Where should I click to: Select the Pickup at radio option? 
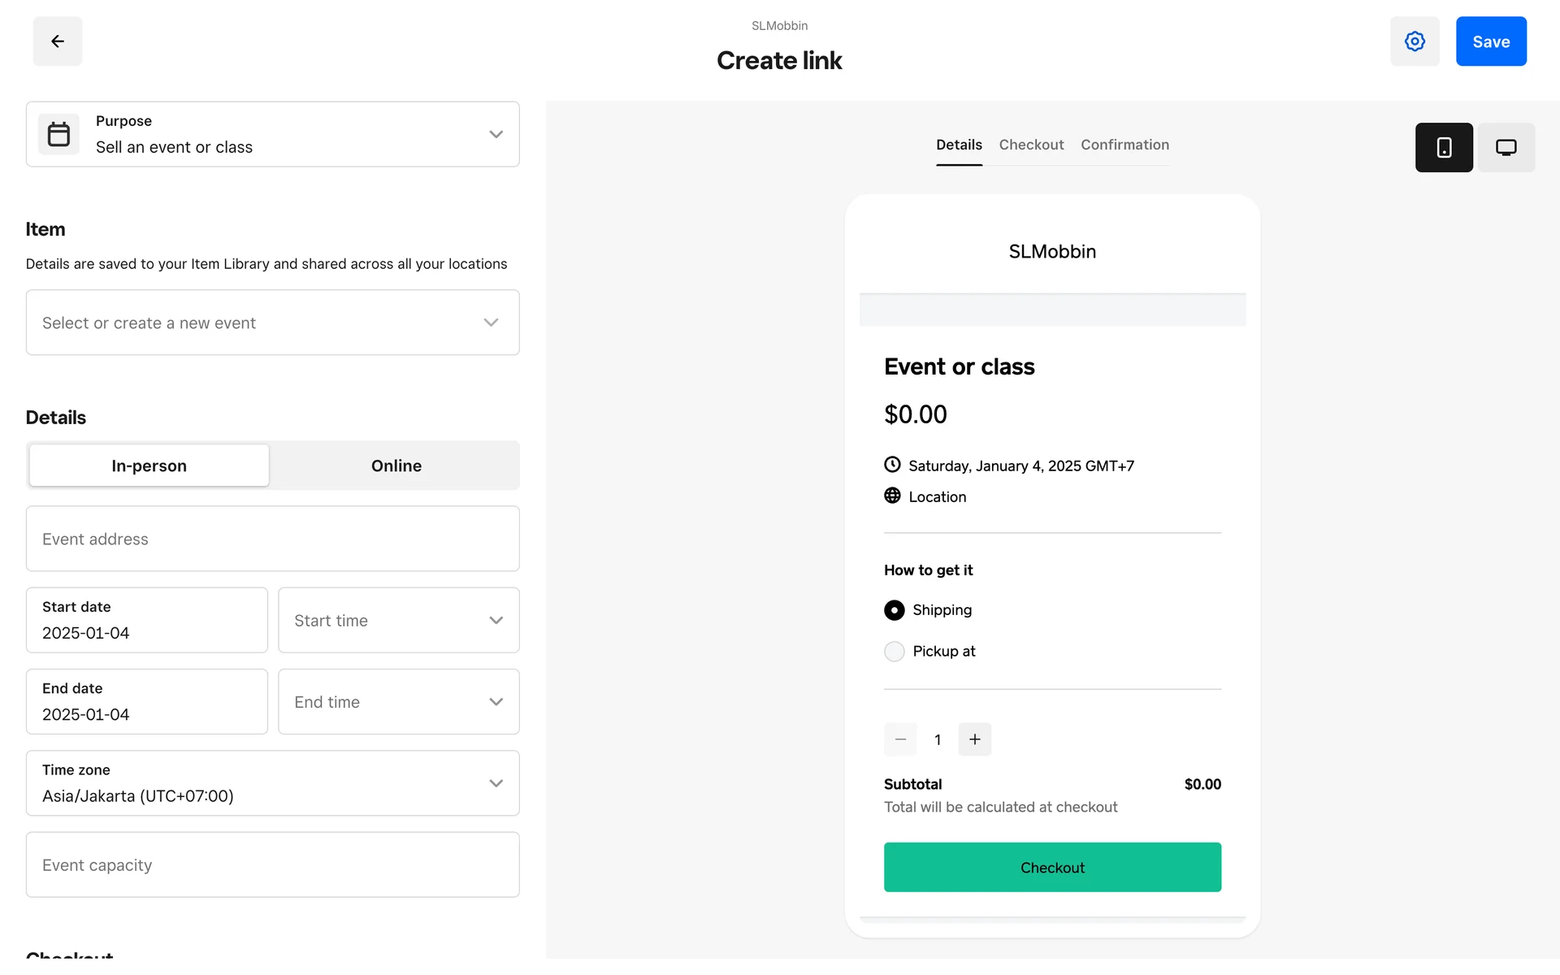point(894,652)
